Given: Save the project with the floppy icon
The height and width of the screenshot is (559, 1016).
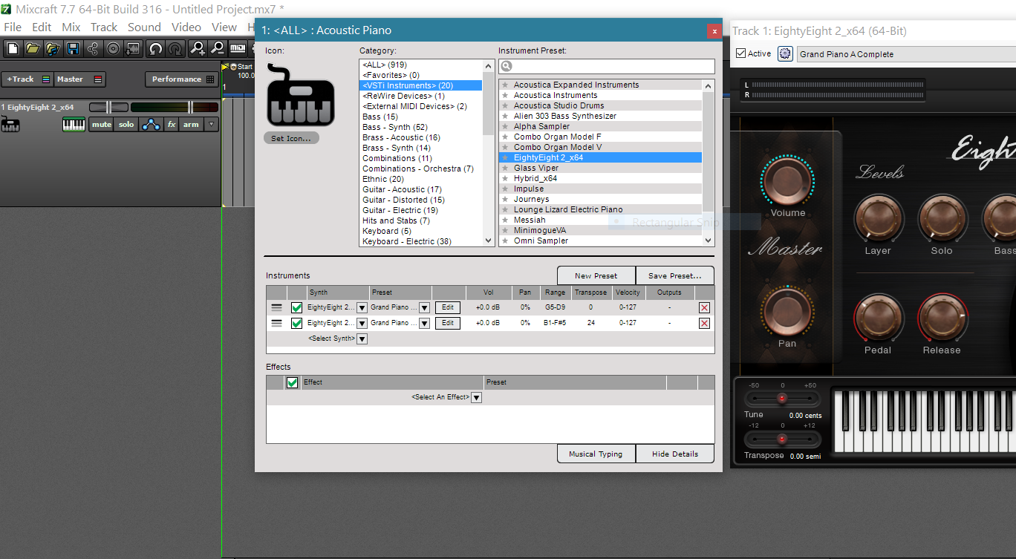Looking at the screenshot, I should [x=73, y=49].
